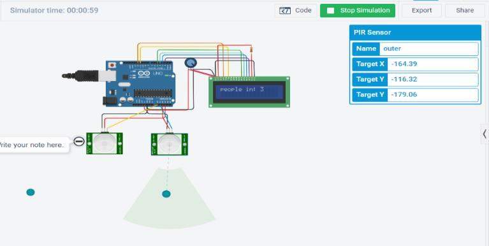489x246 pixels.
Task: Open the Share dialog
Action: tap(465, 11)
